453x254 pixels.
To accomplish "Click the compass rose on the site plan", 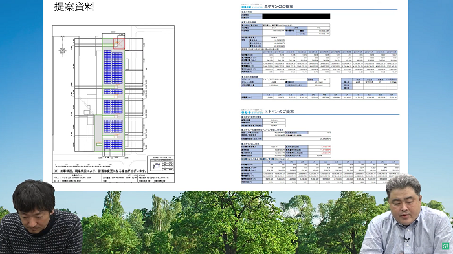I will [x=63, y=51].
